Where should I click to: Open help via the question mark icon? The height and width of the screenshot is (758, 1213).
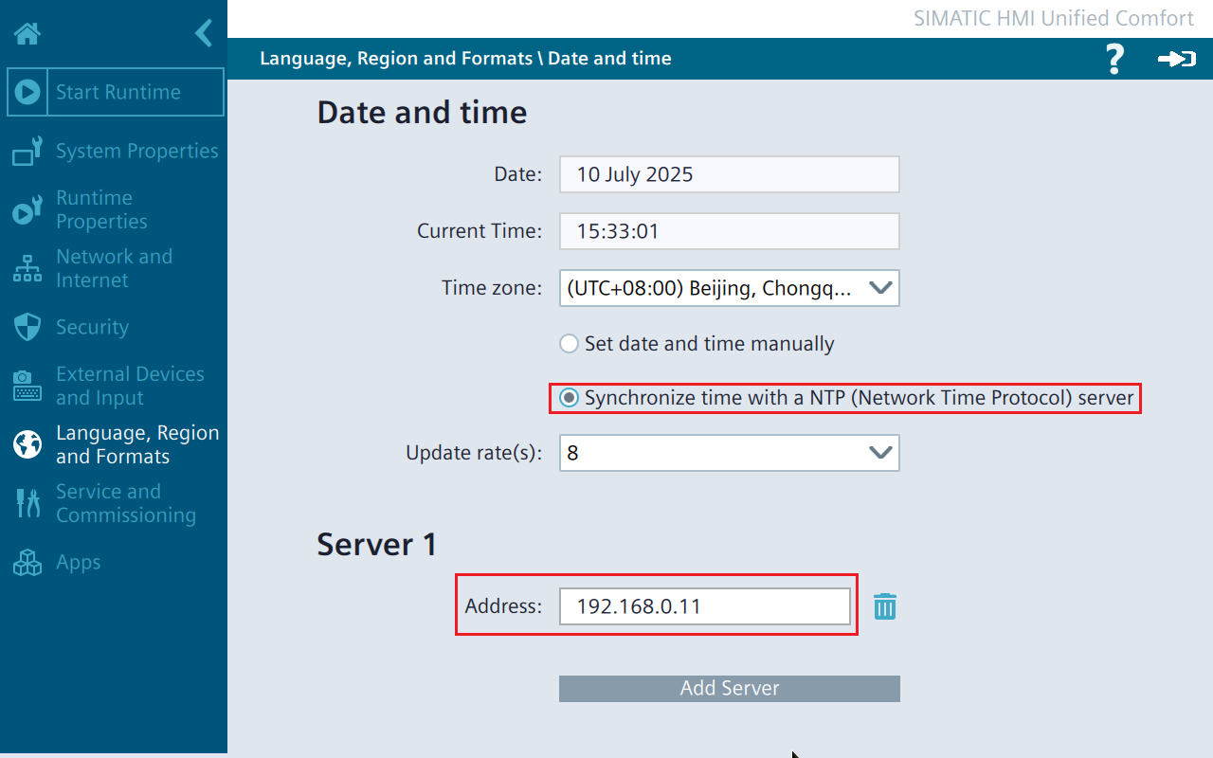coord(1114,59)
